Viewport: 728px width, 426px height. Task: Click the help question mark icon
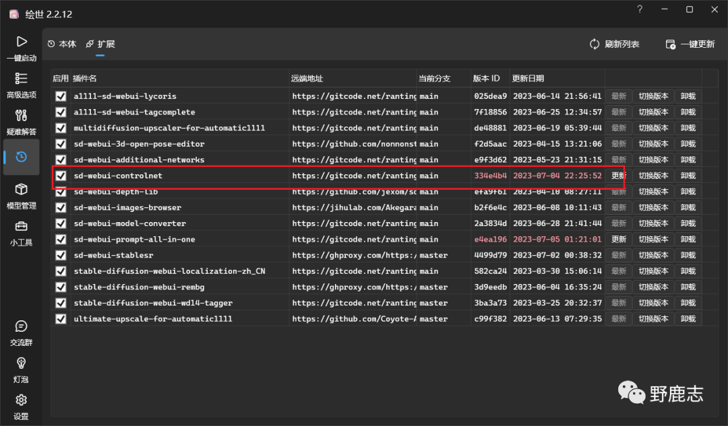[x=640, y=9]
